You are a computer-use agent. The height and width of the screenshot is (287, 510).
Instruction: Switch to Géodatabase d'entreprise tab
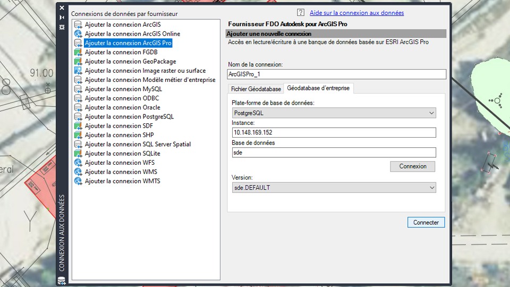[x=318, y=88]
